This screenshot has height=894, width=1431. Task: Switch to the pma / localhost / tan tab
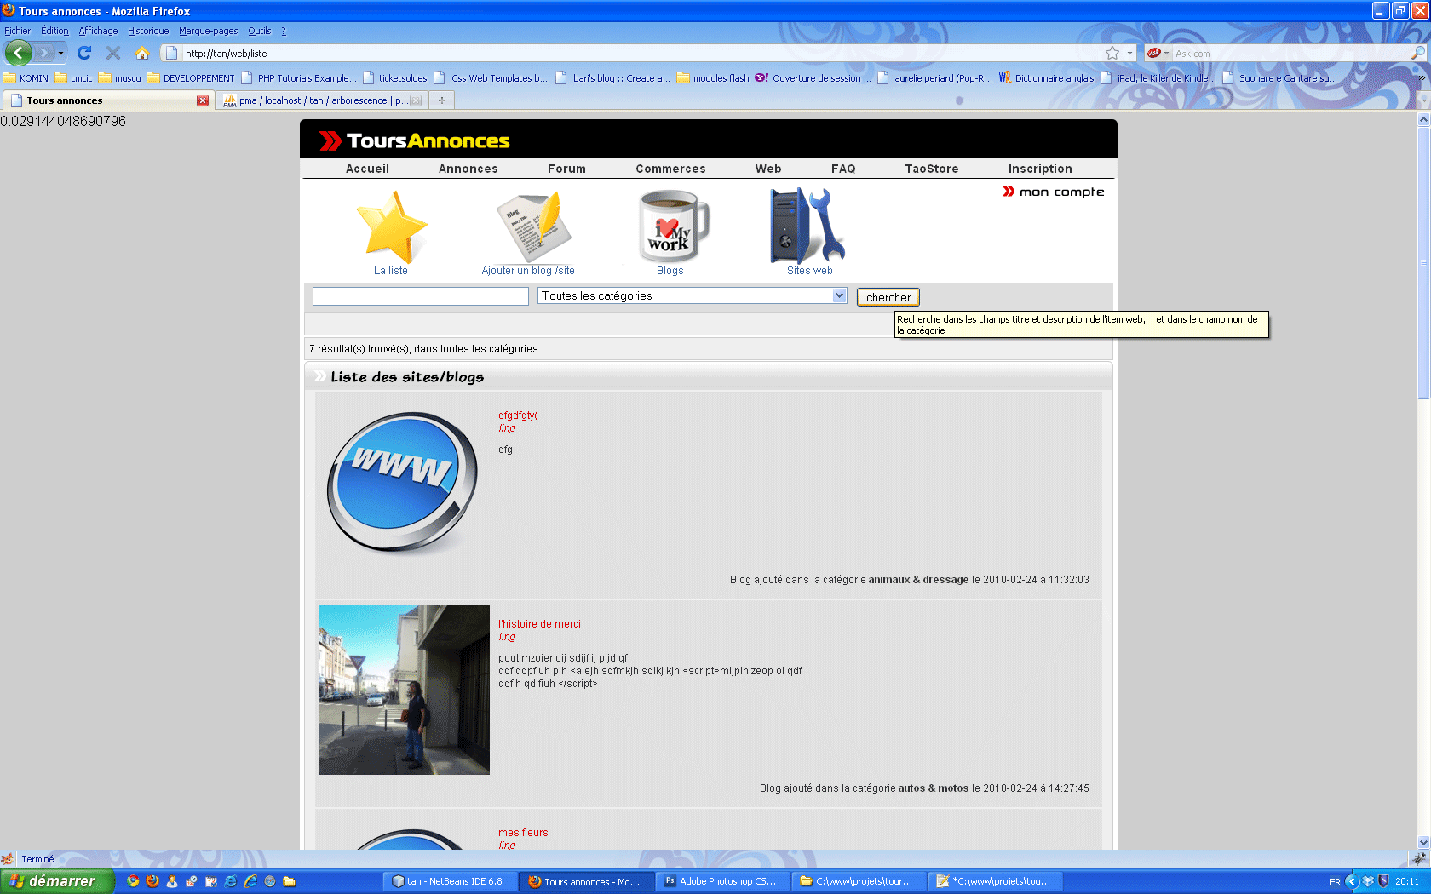tap(322, 100)
